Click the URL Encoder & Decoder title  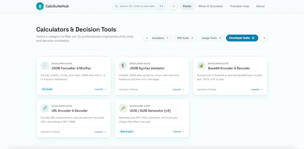[70, 110]
